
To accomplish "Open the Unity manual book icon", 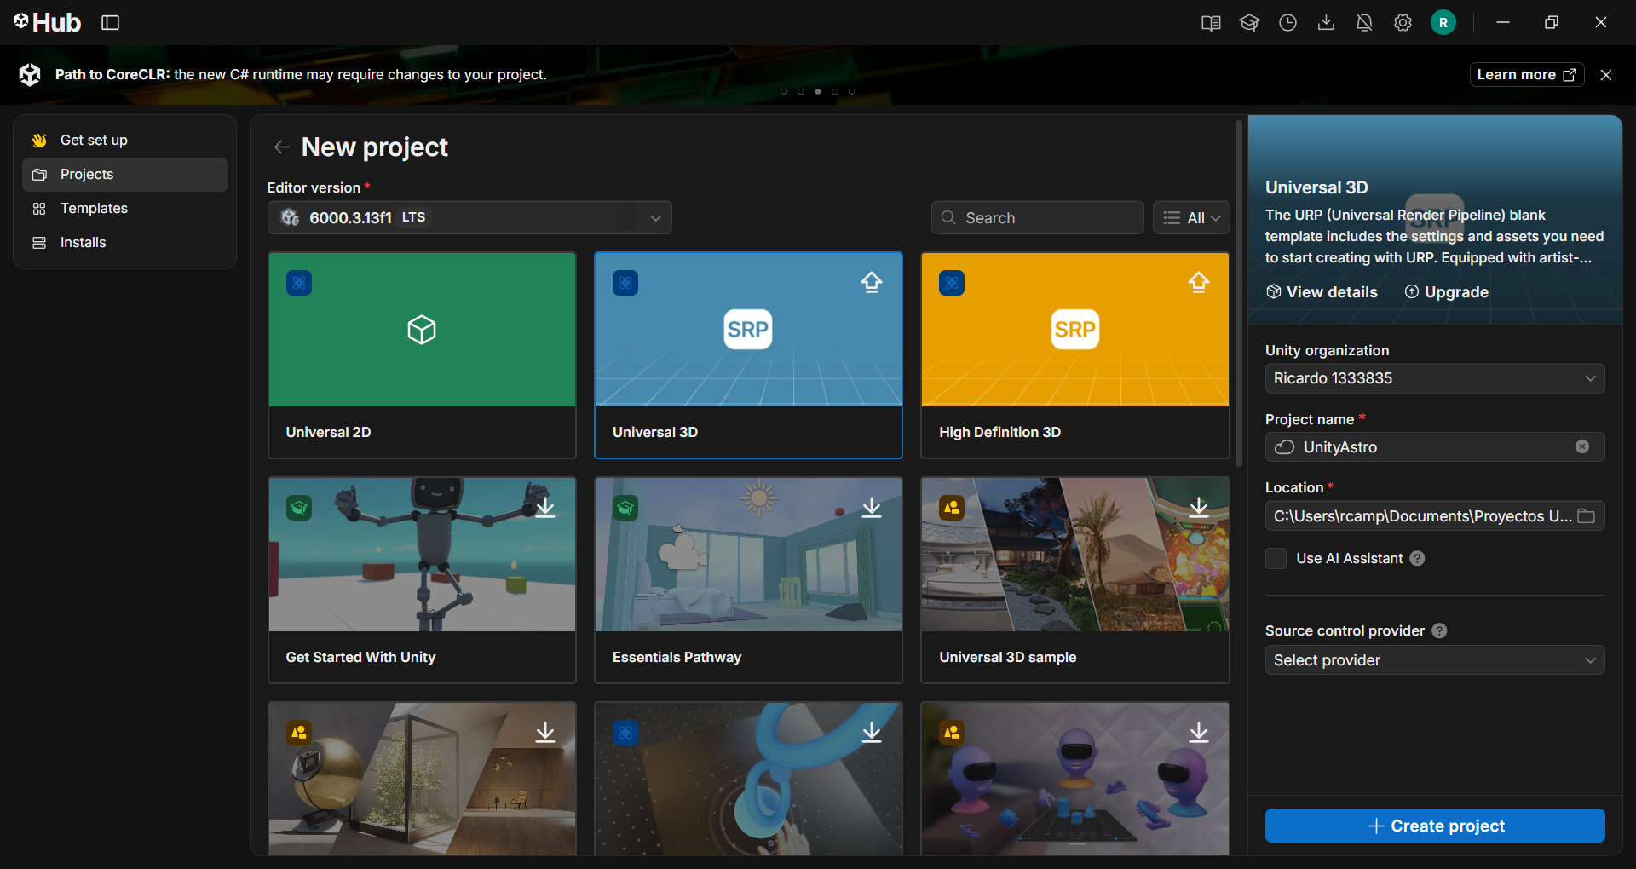I will tap(1211, 23).
